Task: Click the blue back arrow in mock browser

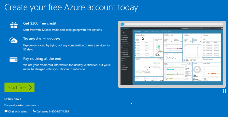Action: coord(122,24)
